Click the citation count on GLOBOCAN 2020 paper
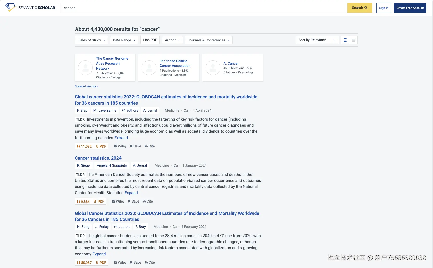Viewport: 433px width, 268px height. click(x=84, y=262)
